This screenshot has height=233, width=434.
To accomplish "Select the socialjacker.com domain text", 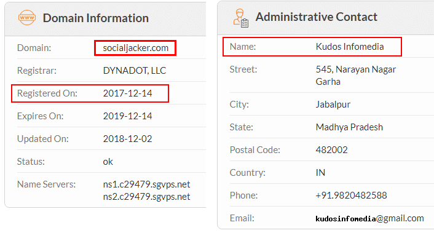I will click(x=136, y=48).
